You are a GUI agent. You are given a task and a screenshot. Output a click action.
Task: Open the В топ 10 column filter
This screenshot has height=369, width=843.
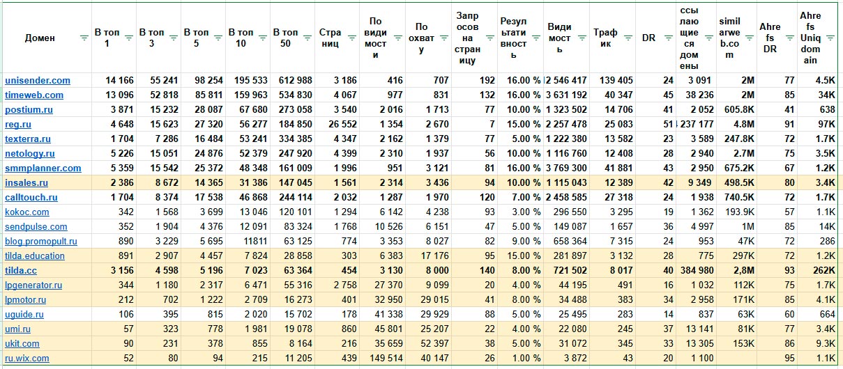click(x=262, y=38)
